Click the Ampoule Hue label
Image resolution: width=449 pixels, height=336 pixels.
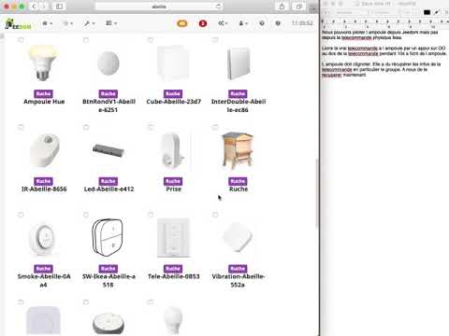click(x=44, y=102)
